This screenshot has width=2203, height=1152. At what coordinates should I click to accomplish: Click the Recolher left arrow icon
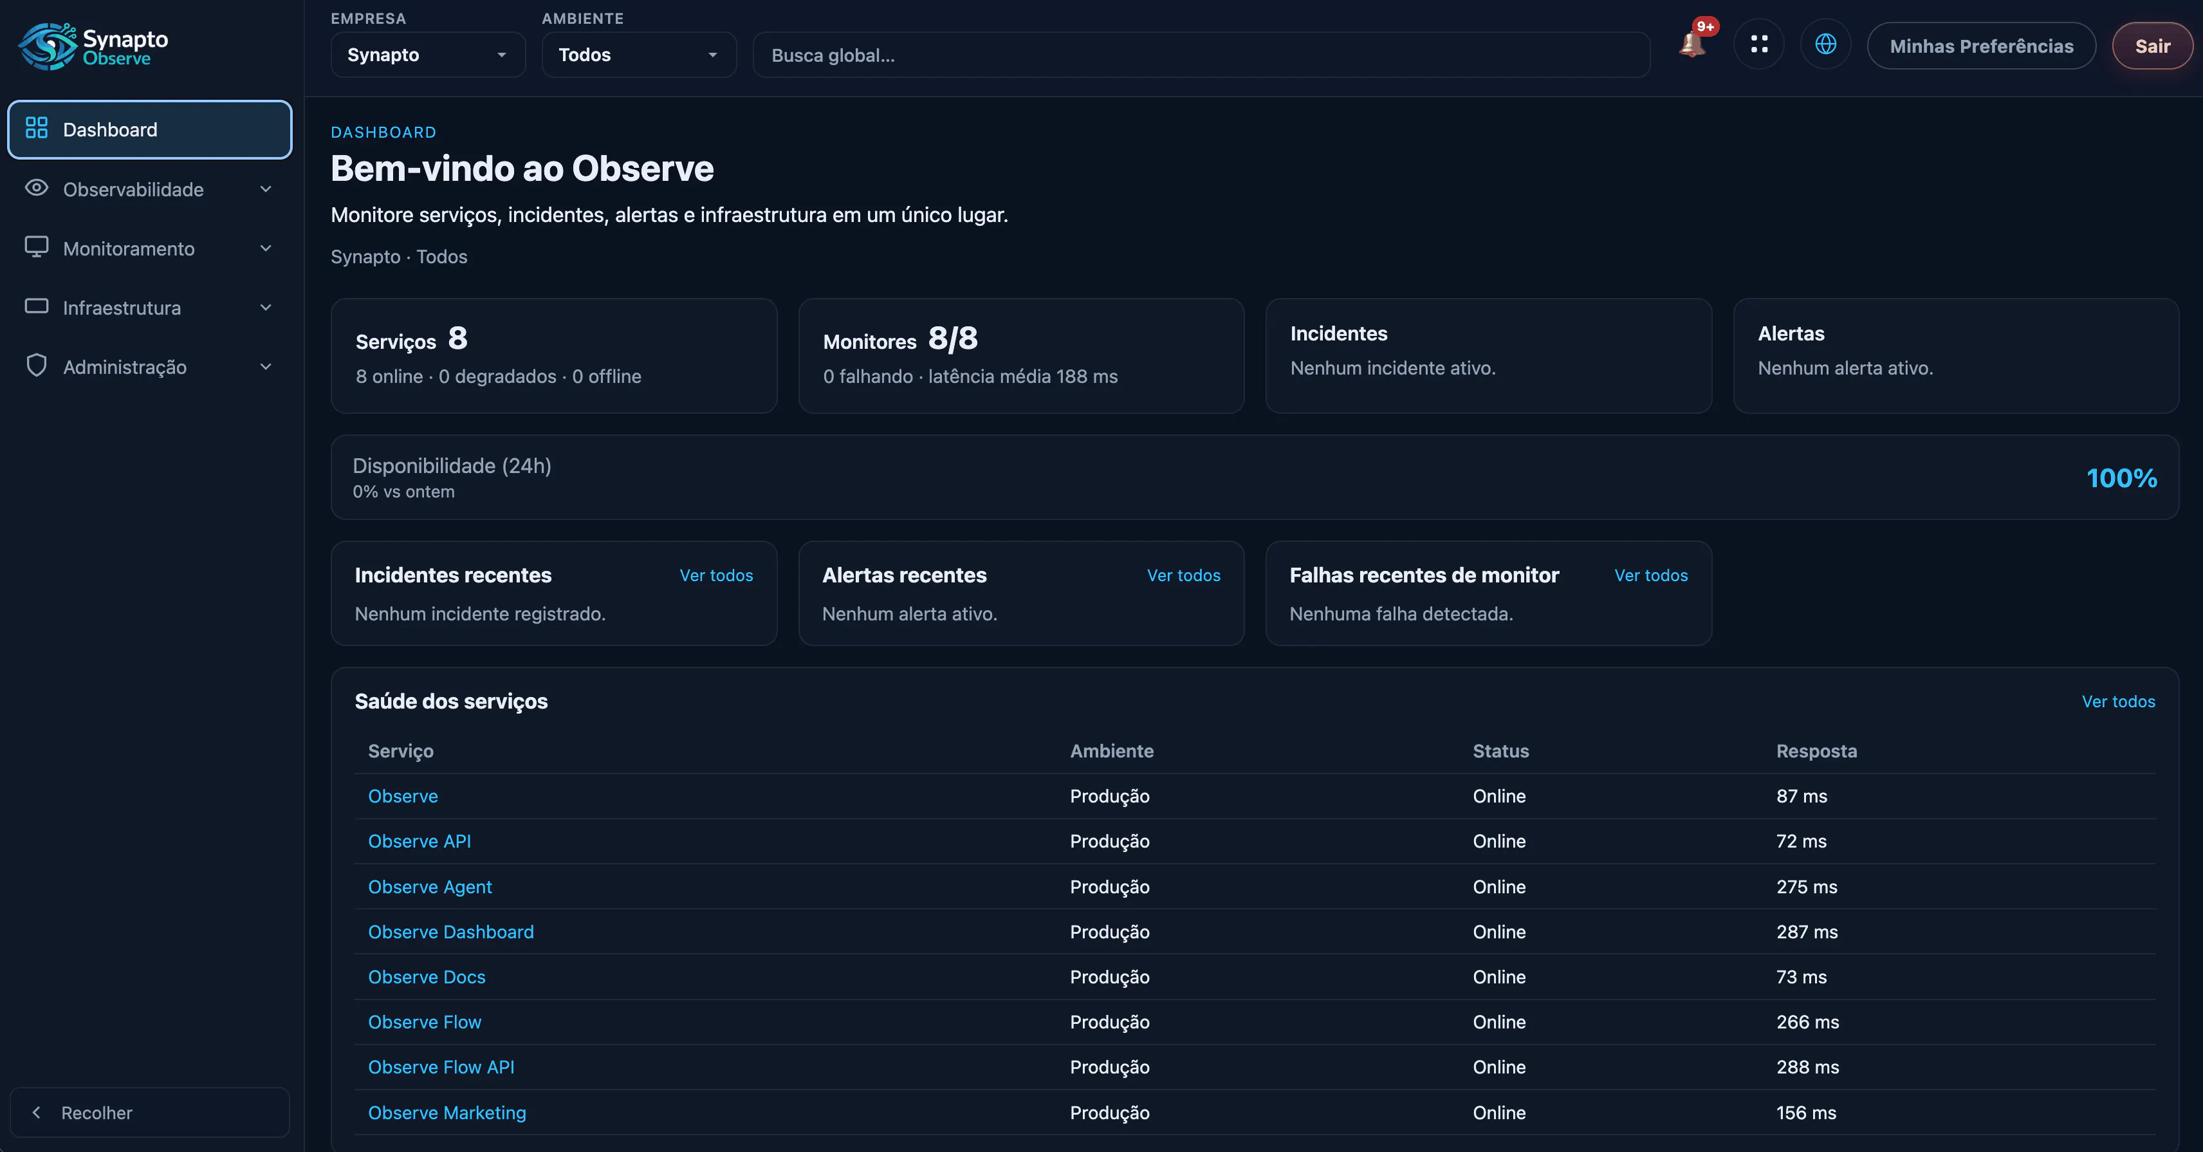click(x=36, y=1113)
